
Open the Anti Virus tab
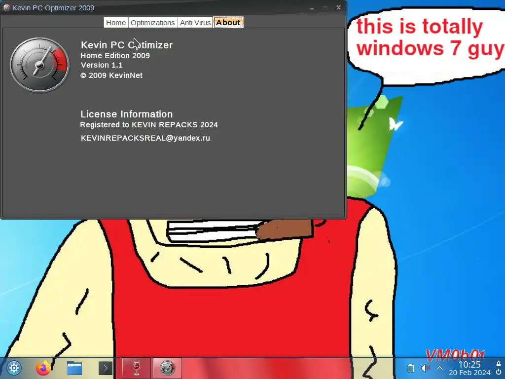(x=195, y=23)
